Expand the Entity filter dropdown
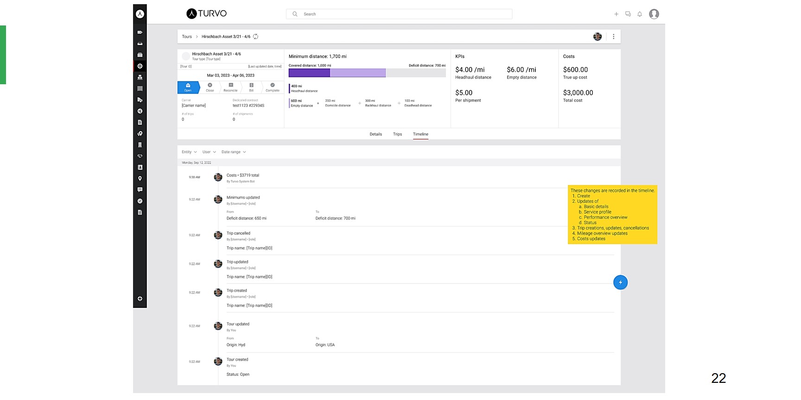801x400 pixels. (x=189, y=152)
